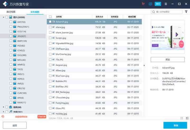The height and width of the screenshot is (130, 190).
Task: Select the blurOverlay.jpg file
Action: pos(94,54)
